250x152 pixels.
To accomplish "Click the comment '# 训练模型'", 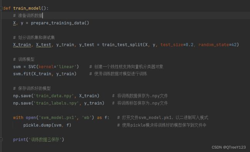I will click(24, 59).
